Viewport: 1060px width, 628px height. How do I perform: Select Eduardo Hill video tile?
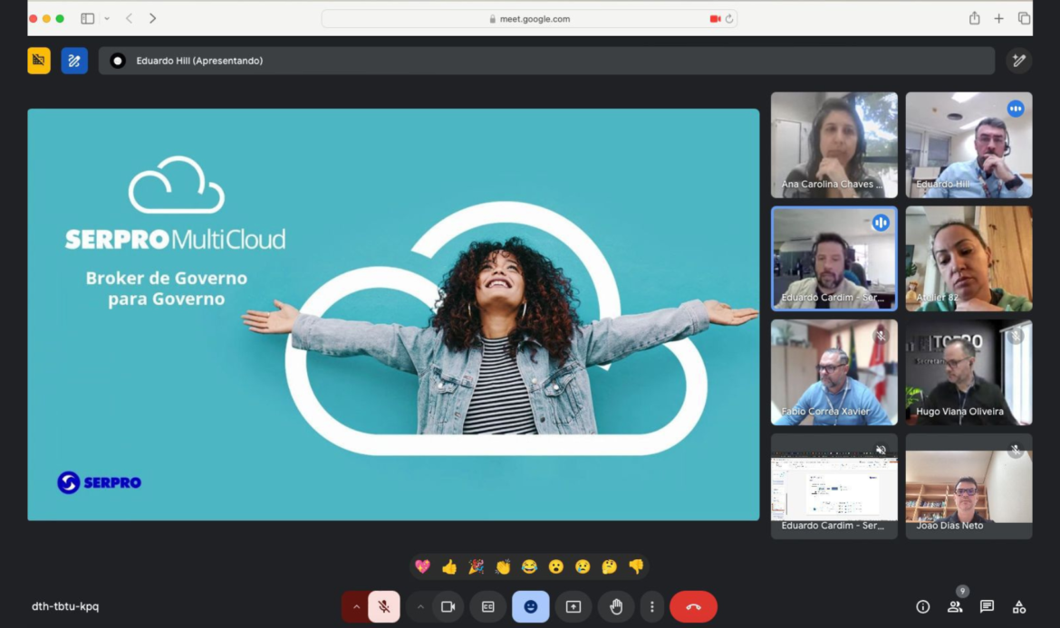pos(968,145)
